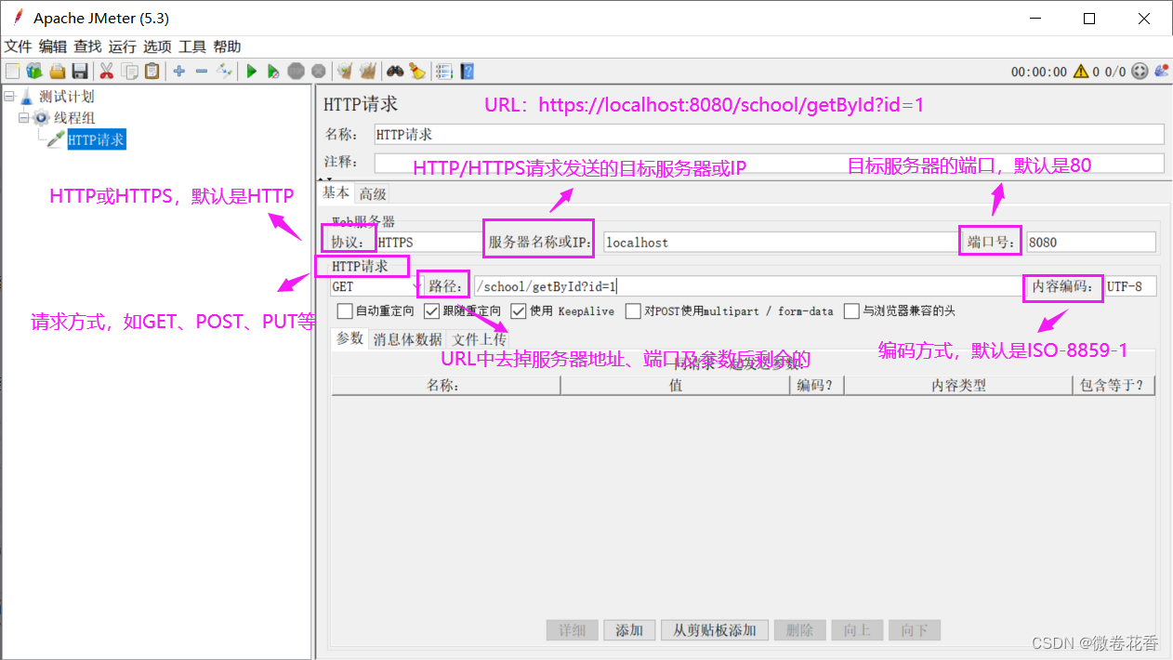Click the Paste clipboard icon
The image size is (1173, 660).
tap(152, 71)
